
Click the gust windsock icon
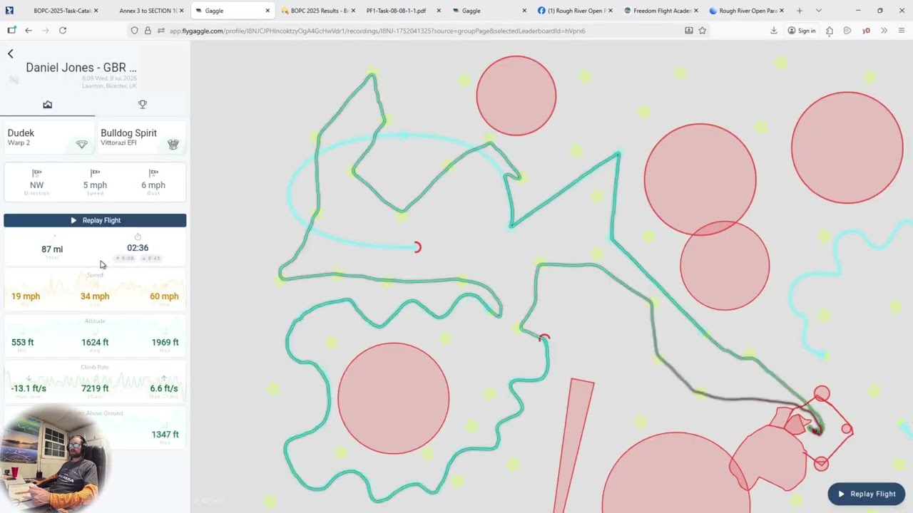pos(153,173)
